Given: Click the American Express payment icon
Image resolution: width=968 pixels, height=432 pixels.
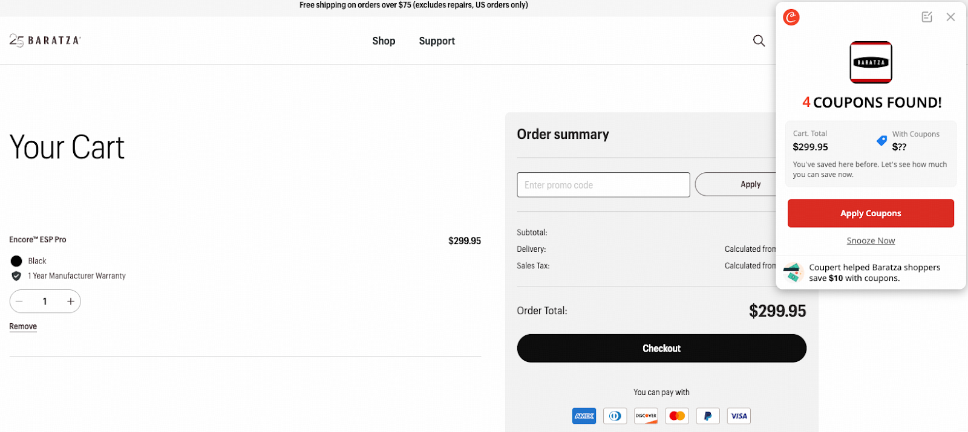Looking at the screenshot, I should [x=584, y=416].
